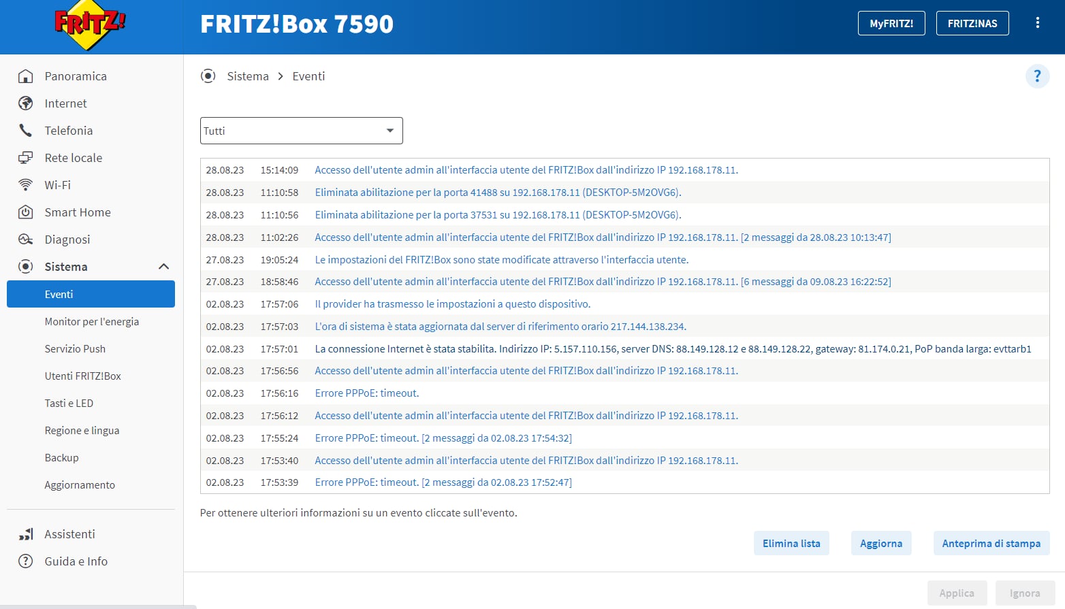
Task: Open the 17:53:40 admin access event
Action: pyautogui.click(x=526, y=461)
